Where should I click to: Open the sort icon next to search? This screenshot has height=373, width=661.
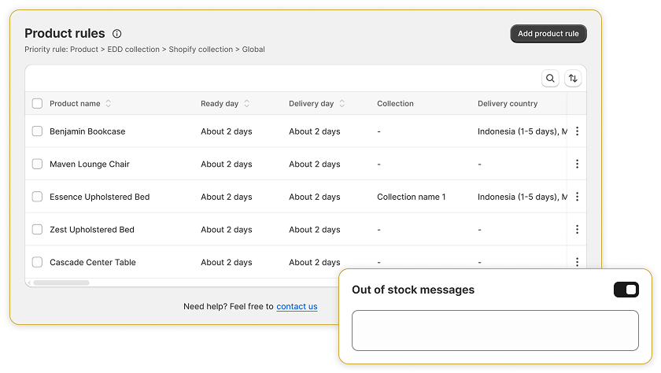(573, 79)
